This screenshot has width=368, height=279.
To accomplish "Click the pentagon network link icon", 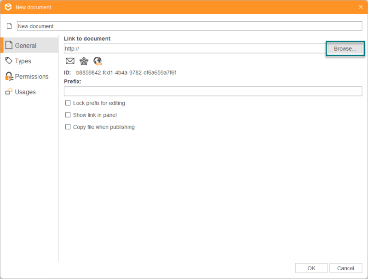I will (83, 60).
